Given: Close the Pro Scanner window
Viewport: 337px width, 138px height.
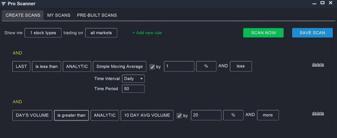Looking at the screenshot, I should click(x=331, y=3).
